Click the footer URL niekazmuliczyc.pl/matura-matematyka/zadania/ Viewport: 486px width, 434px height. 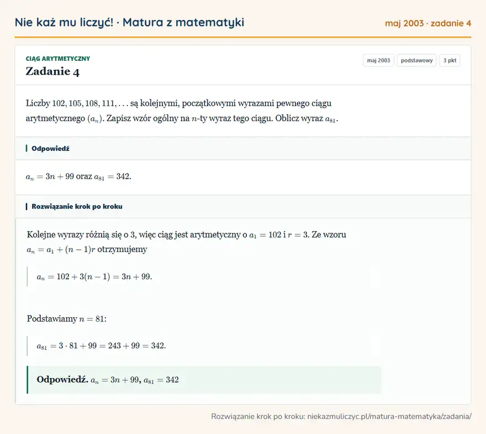coord(389,416)
